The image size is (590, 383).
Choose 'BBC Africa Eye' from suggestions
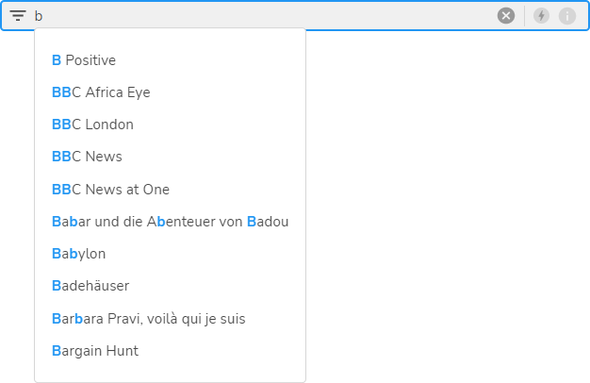(101, 92)
